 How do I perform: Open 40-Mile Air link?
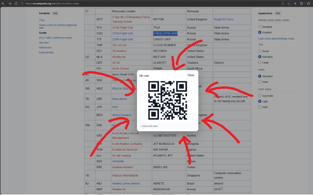(119, 57)
